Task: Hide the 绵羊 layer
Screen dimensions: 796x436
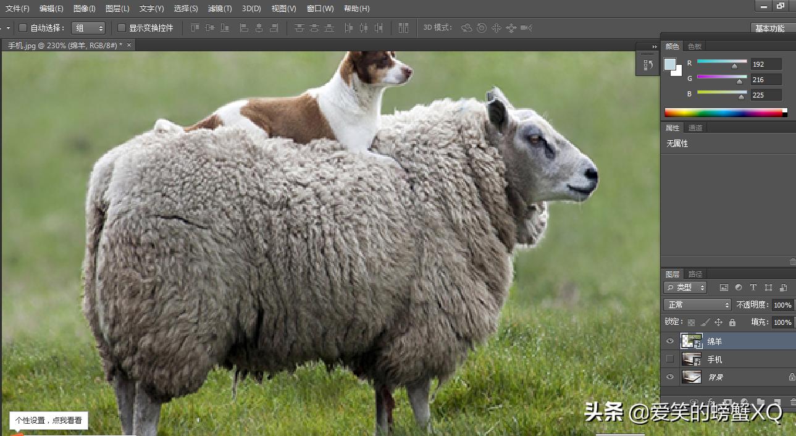Action: click(669, 341)
